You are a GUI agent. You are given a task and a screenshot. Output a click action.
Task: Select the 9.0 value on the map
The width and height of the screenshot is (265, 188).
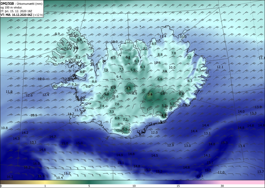point(88,86)
